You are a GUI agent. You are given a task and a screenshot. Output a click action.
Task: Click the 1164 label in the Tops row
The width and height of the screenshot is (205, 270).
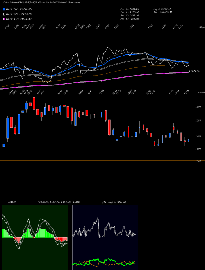click(x=7, y=27)
